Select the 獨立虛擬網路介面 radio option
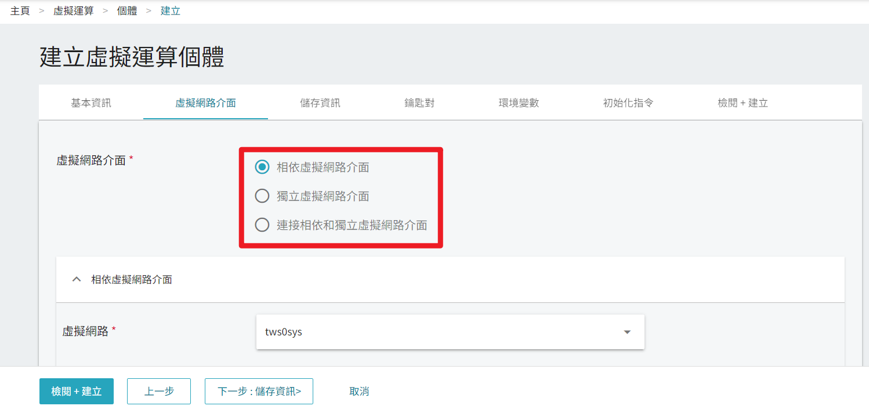869x413 pixels. click(262, 196)
